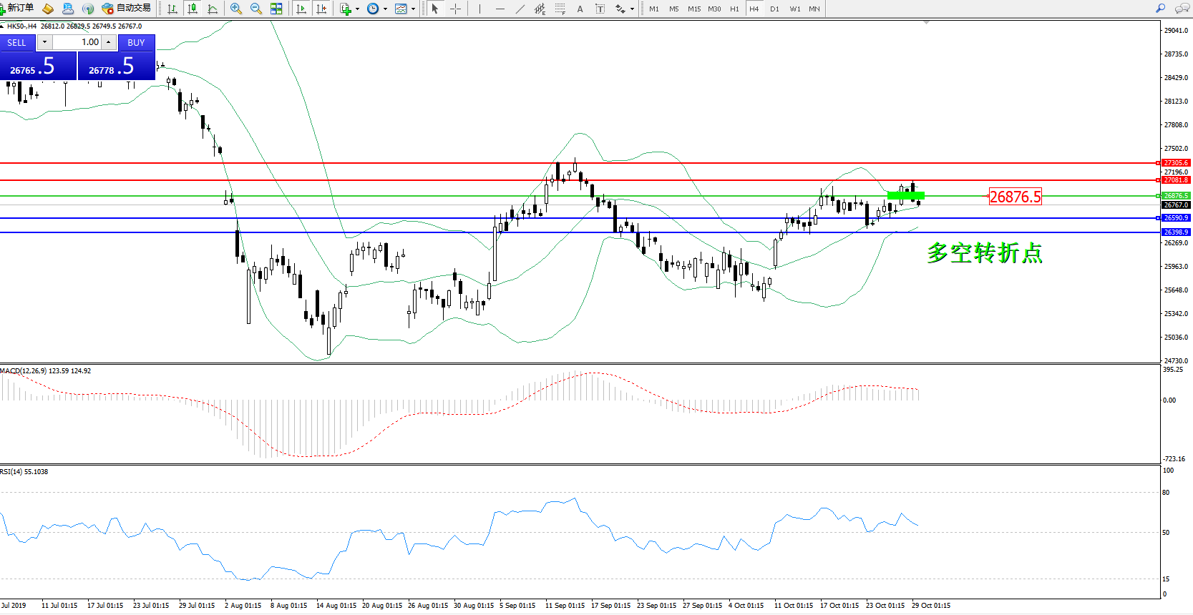Click the zoom out magnifier icon
The image size is (1193, 615).
pos(255,9)
